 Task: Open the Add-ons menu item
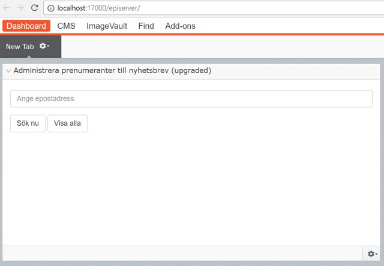pos(180,26)
